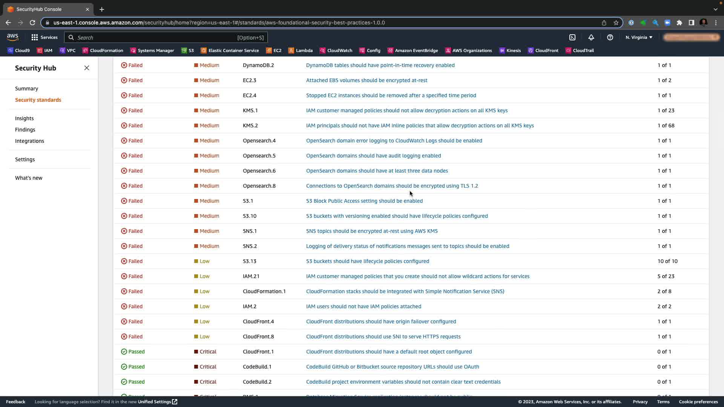Open the S3.1 Block Public Access control
This screenshot has height=407, width=724.
click(364, 201)
